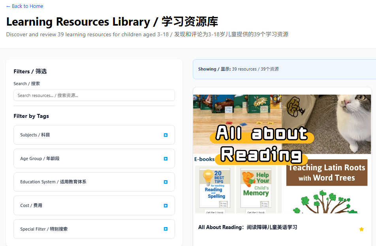
Task: Click the blue arrow icon beside Cost
Action: tap(165, 205)
